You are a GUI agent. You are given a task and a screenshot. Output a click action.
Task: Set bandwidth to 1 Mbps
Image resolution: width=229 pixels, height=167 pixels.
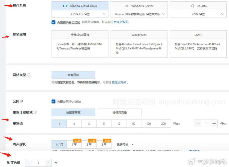(x=59, y=124)
